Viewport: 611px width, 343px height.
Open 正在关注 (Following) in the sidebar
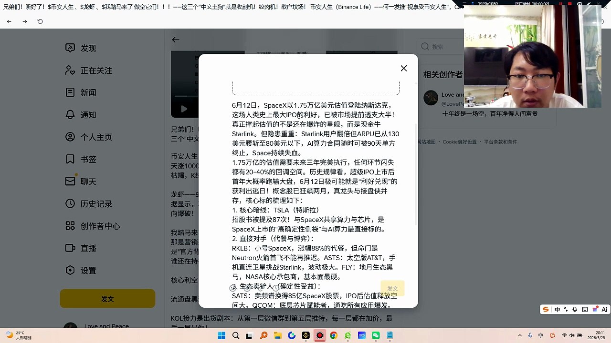89,71
